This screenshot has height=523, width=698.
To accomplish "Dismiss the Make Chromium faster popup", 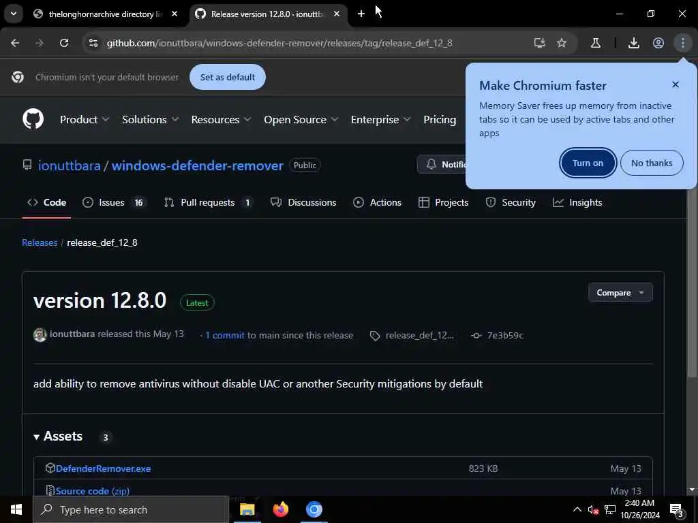I will (676, 84).
